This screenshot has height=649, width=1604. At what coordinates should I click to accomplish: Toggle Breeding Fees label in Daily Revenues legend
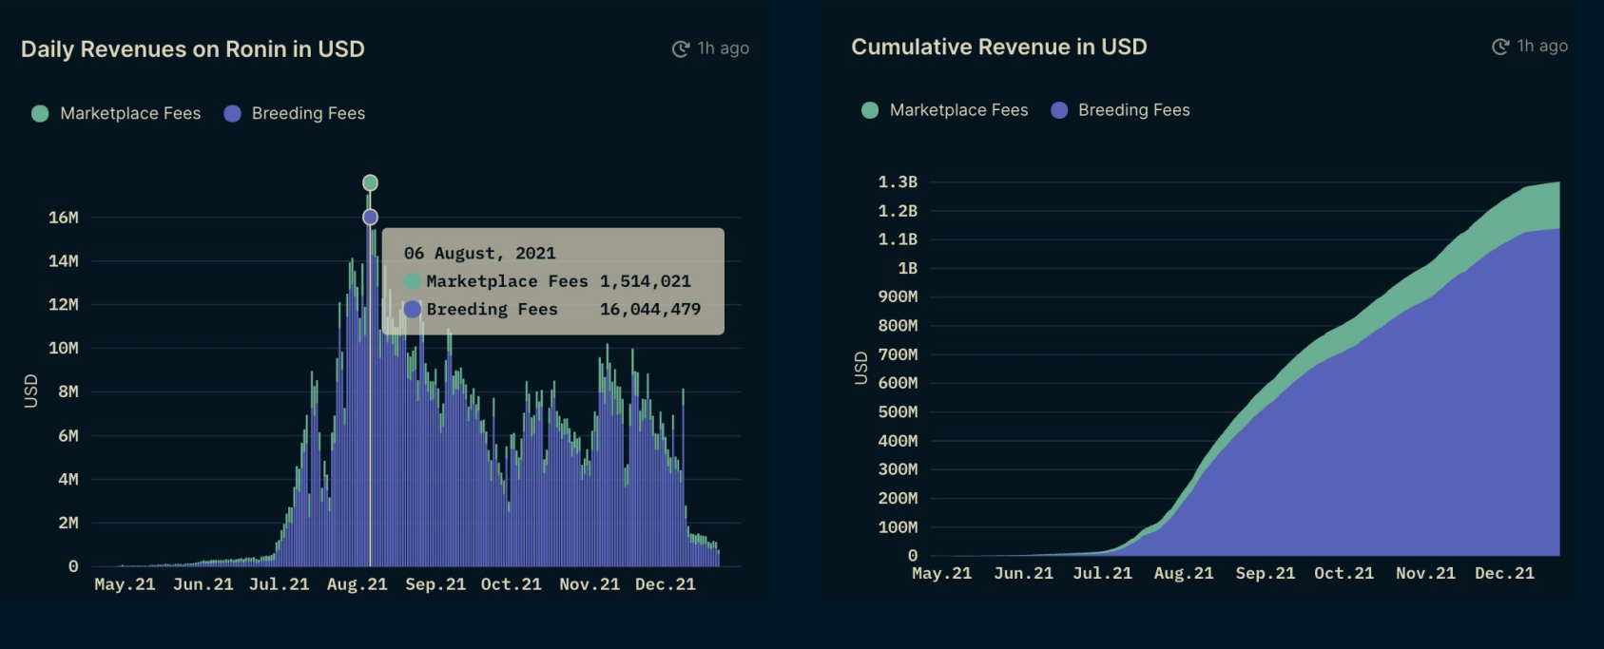[x=308, y=113]
